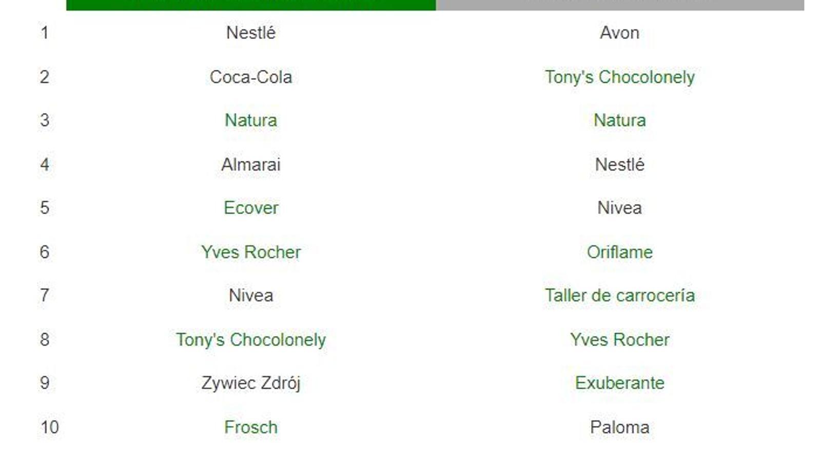Follow the Taller de carrocería link
821x461 pixels.
[619, 296]
